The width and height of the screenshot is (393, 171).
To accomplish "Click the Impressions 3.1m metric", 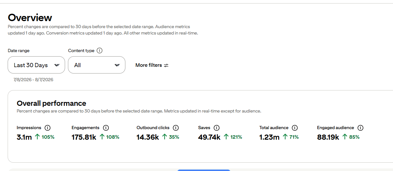I will (x=24, y=137).
